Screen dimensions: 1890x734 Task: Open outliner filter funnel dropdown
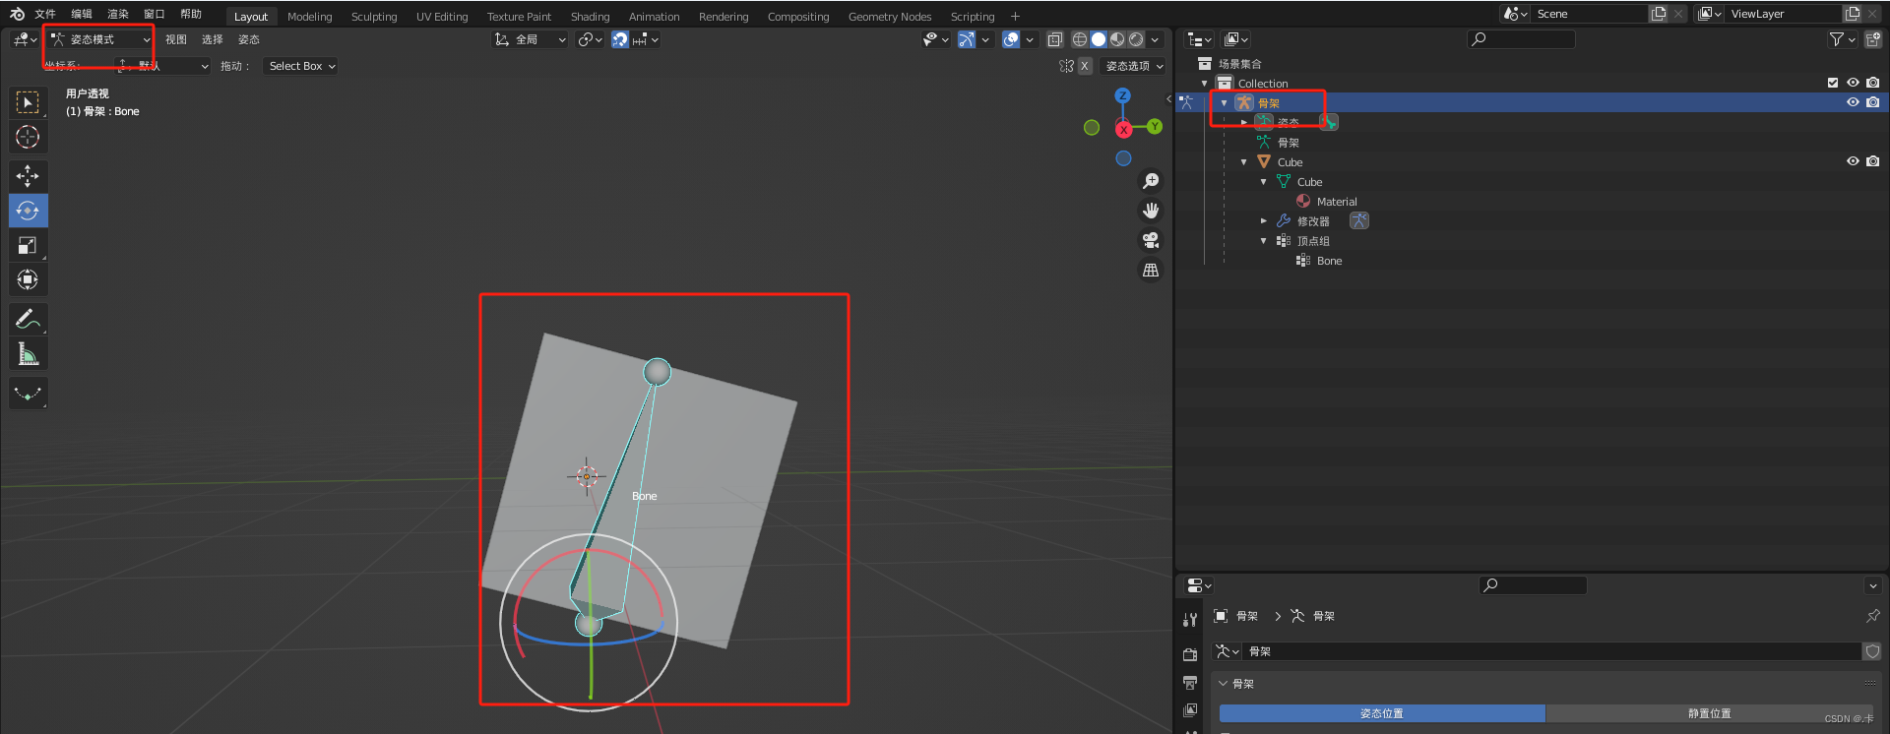[x=1842, y=39]
